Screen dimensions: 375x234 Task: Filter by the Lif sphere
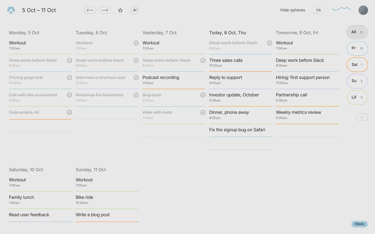357,97
